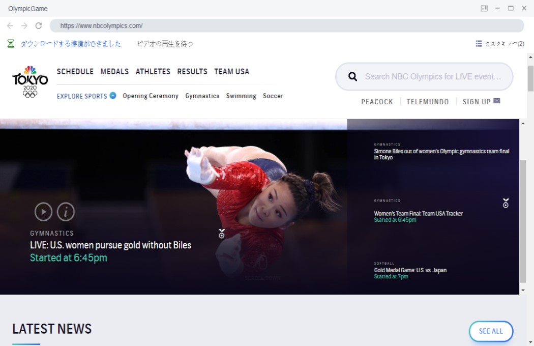Click the browser forward arrow
534x346 pixels.
(24, 25)
